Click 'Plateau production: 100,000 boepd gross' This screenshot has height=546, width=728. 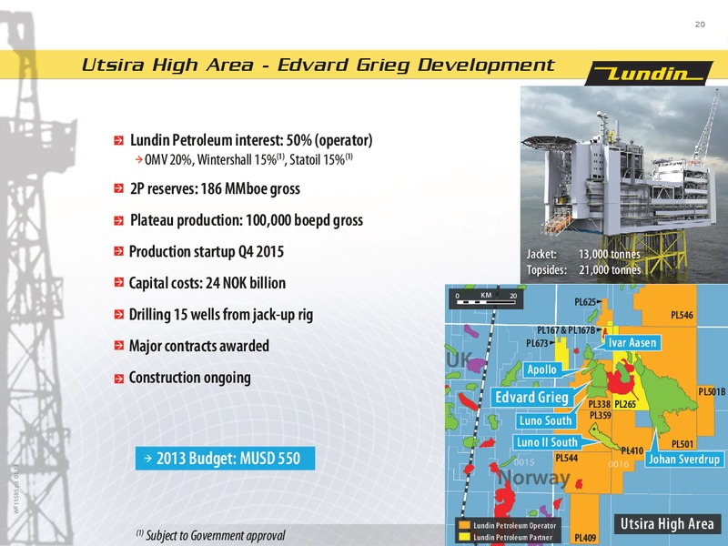point(247,220)
